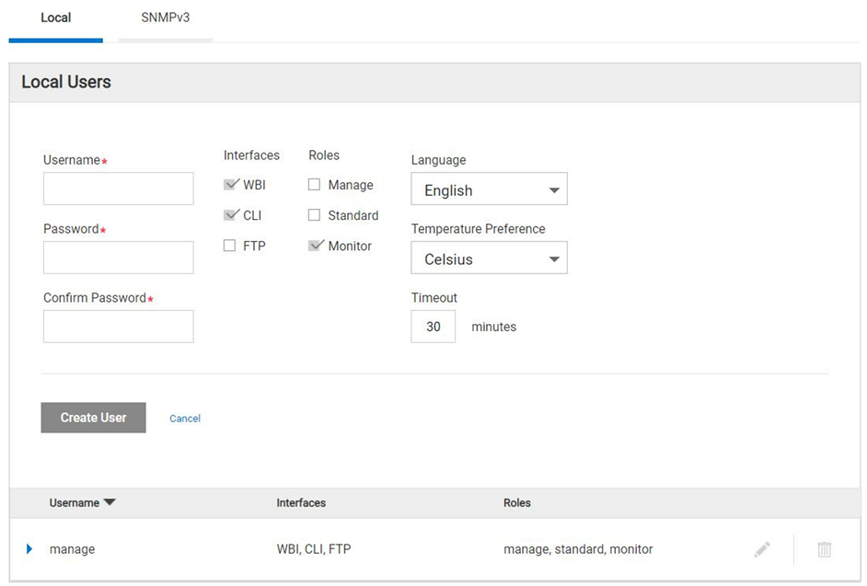This screenshot has width=867, height=586.
Task: Click the Username input field
Action: point(118,188)
